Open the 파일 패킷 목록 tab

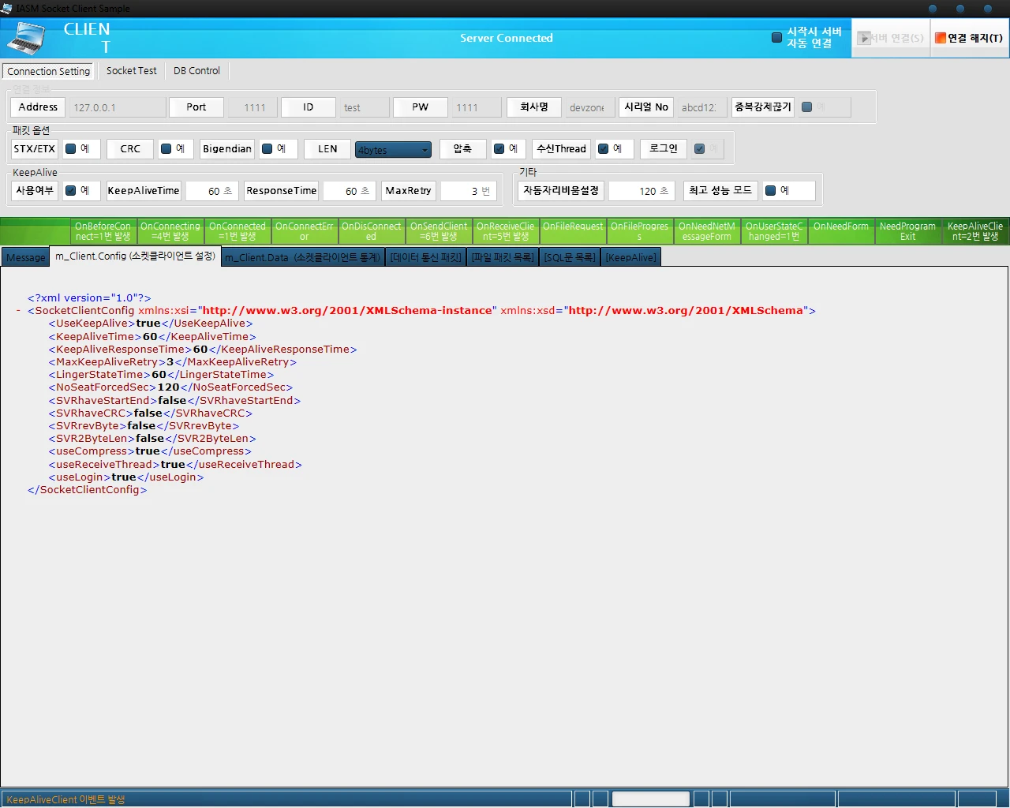pos(503,257)
